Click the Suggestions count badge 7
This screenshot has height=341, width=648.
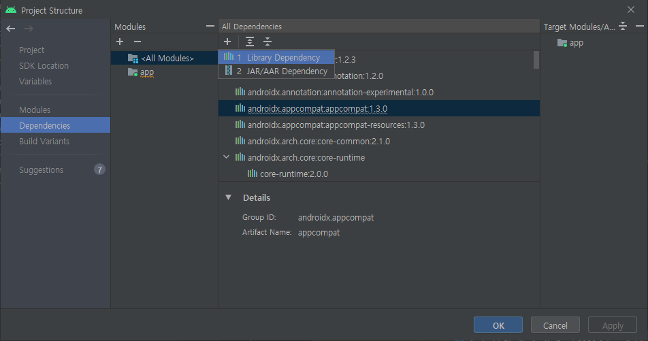click(x=99, y=169)
